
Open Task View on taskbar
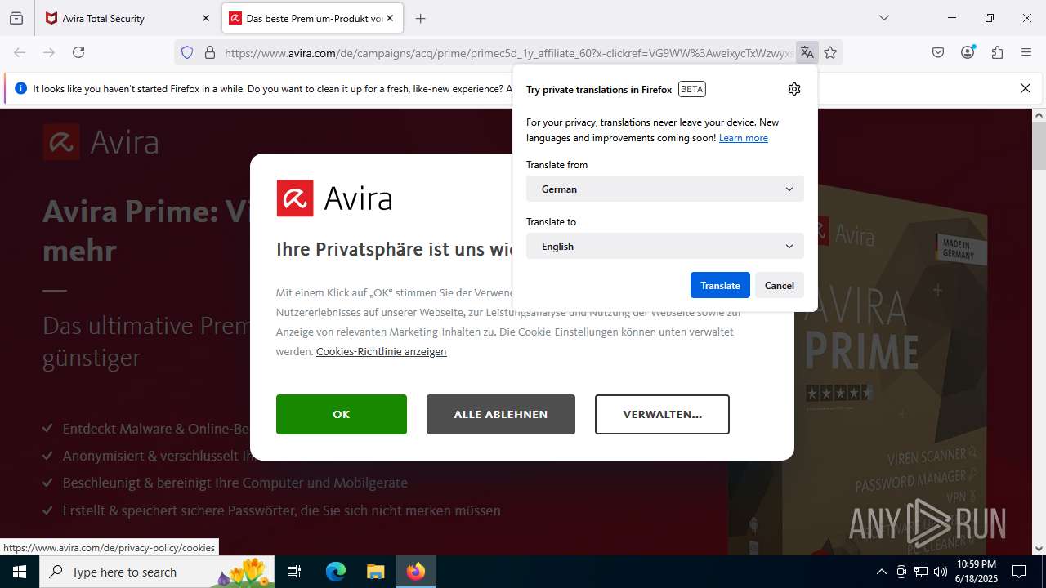[294, 572]
